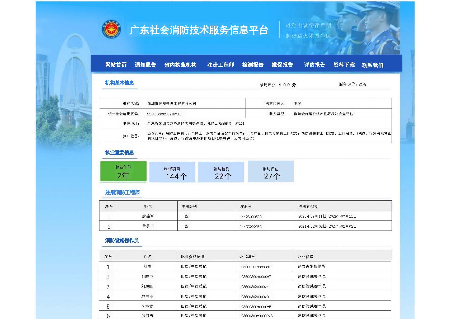Screen dimensions: 451x319
Task: Click 四级/中级技能 in 刘电 row
Action: coord(194,266)
